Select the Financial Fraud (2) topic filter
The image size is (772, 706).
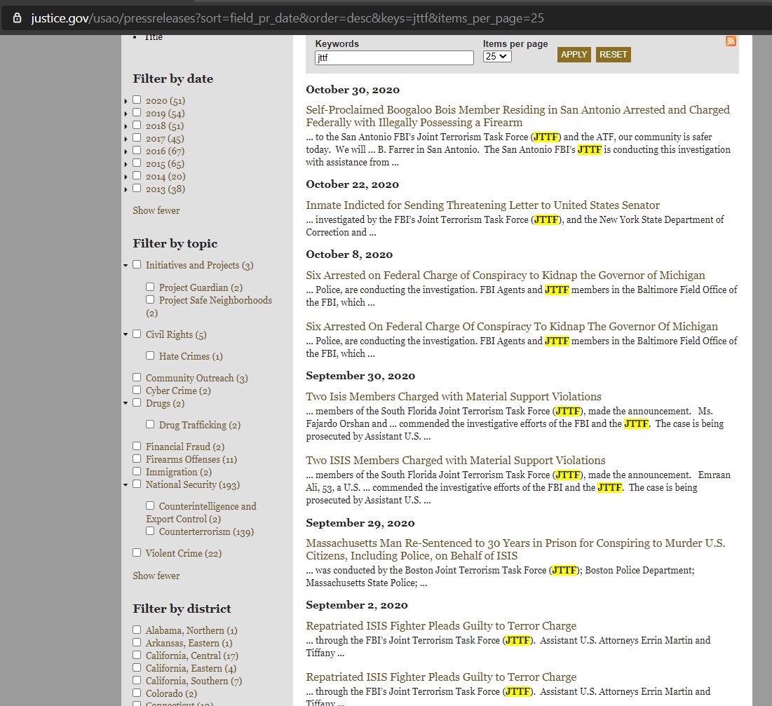pyautogui.click(x=137, y=446)
